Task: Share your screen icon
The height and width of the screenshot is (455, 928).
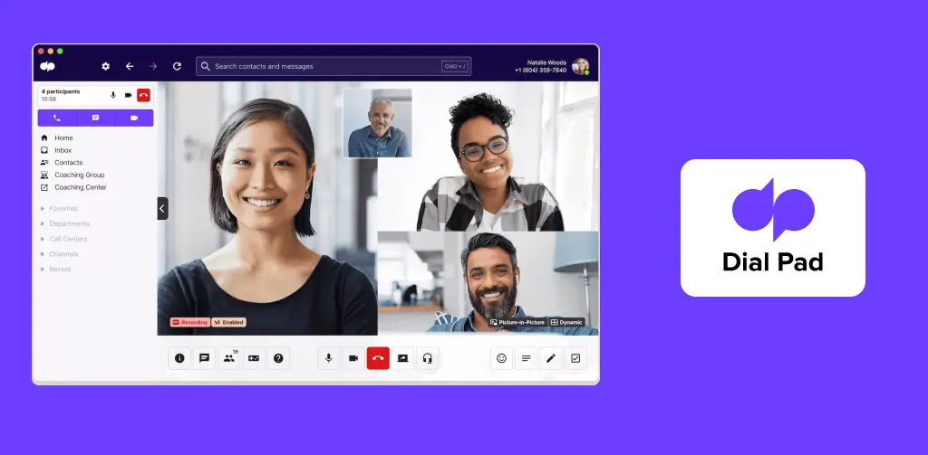Action: pyautogui.click(x=403, y=358)
